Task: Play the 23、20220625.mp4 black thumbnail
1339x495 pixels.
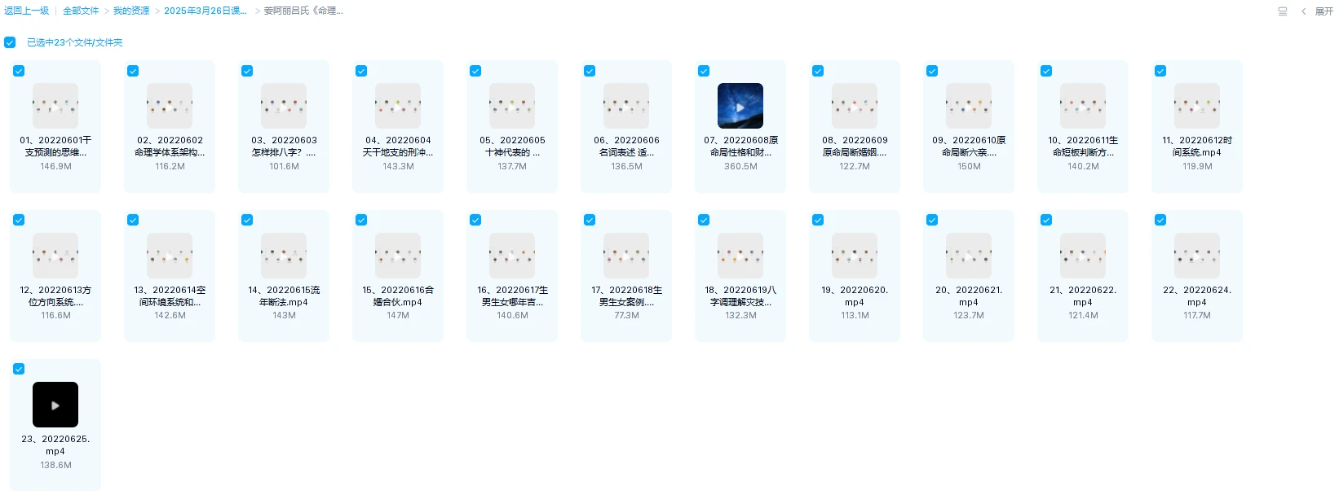Action: coord(55,405)
